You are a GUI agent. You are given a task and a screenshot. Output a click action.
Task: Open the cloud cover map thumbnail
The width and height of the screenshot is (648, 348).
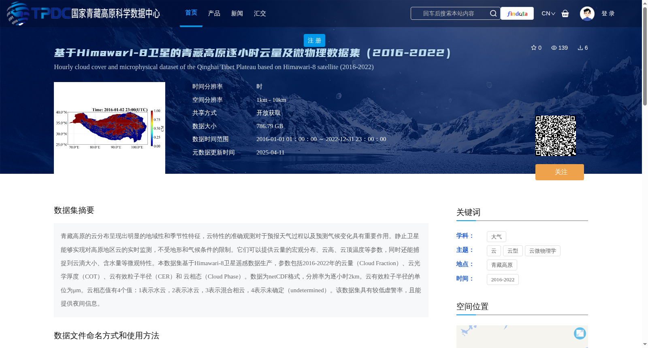coord(109,128)
